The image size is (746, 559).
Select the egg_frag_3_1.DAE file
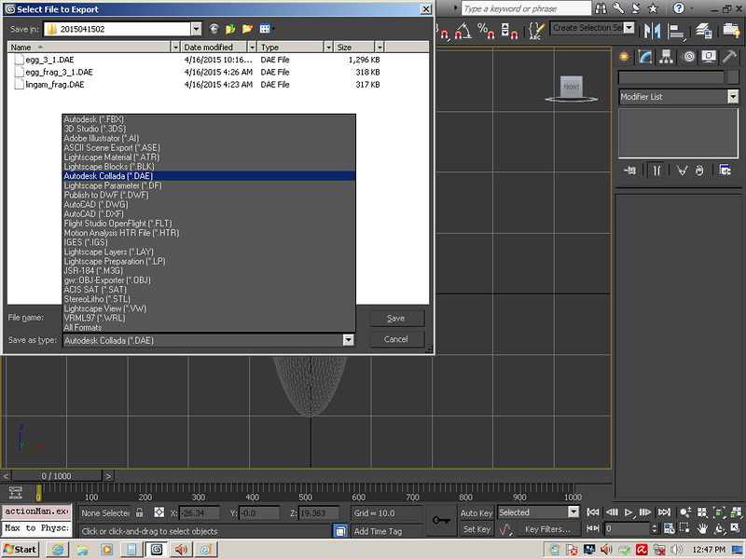point(59,72)
